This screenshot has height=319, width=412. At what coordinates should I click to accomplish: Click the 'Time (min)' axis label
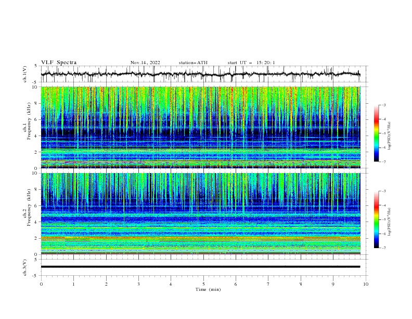(208, 289)
